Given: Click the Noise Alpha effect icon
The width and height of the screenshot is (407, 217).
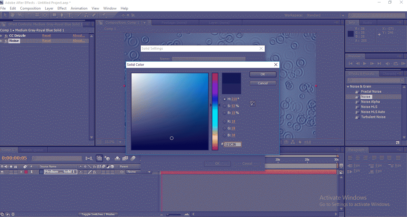Looking at the screenshot, I should click(x=357, y=102).
